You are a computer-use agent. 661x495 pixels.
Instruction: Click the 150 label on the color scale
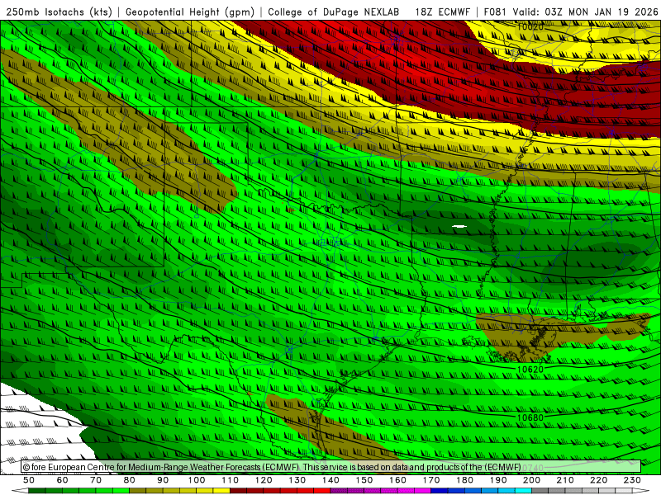point(364,480)
